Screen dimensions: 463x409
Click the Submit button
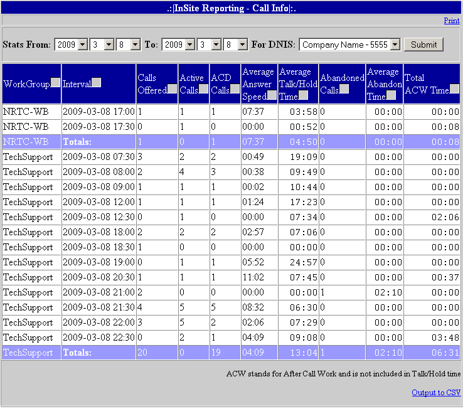423,45
